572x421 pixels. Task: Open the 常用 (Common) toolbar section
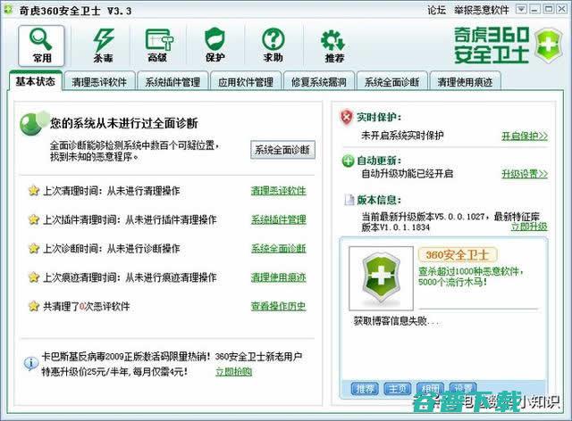click(x=41, y=45)
